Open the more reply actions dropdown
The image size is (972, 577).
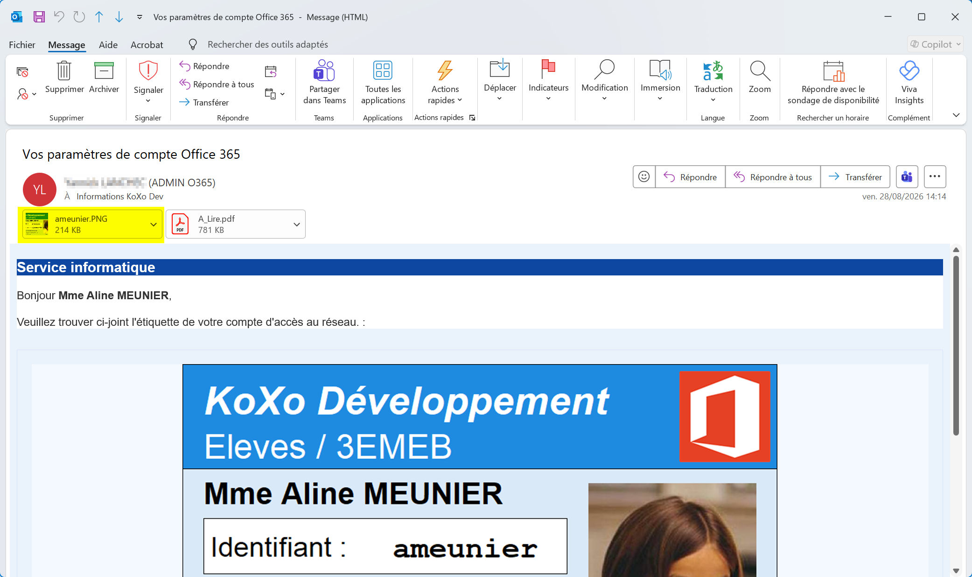[x=274, y=94]
